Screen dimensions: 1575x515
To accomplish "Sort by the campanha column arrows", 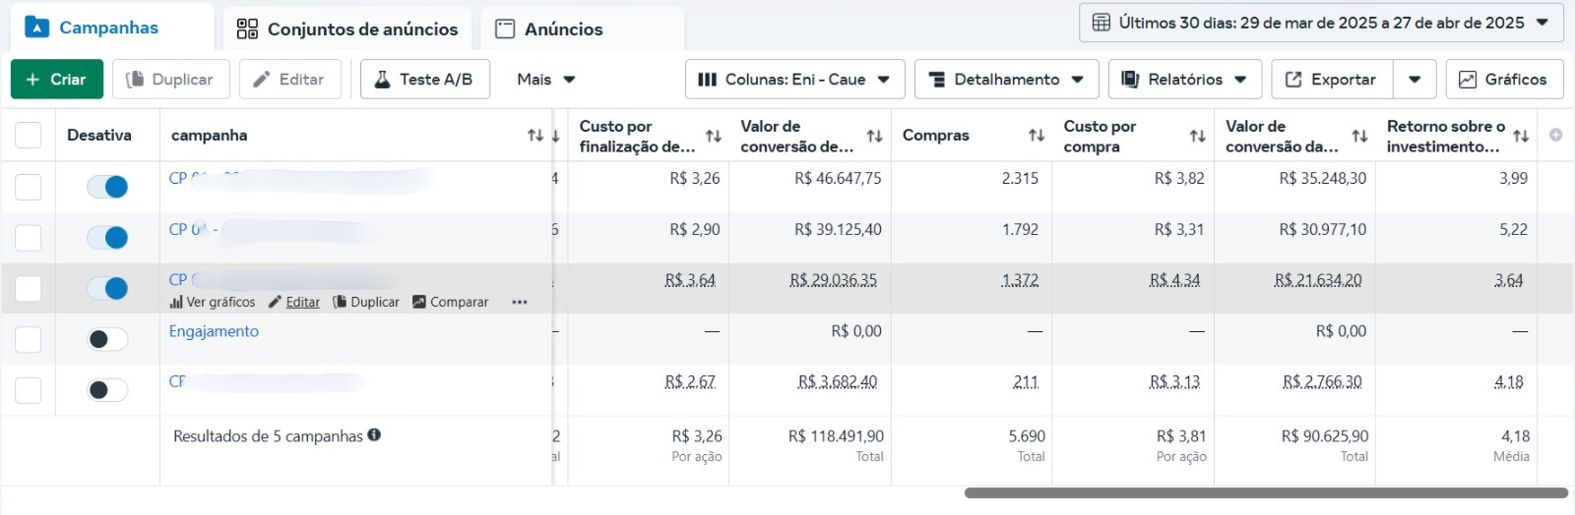I will [535, 136].
